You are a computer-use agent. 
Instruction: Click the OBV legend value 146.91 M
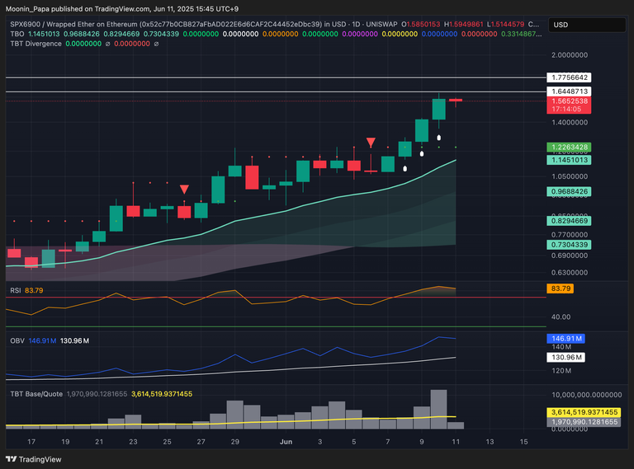42,340
